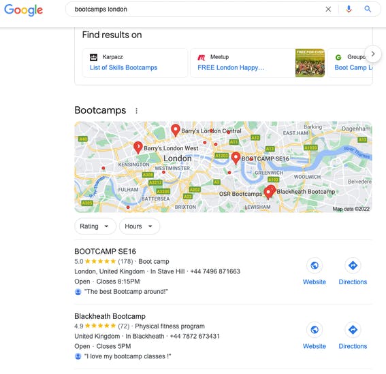Open the BOOTCAMP SE16 listing title
The image size is (386, 374).
[x=105, y=252]
